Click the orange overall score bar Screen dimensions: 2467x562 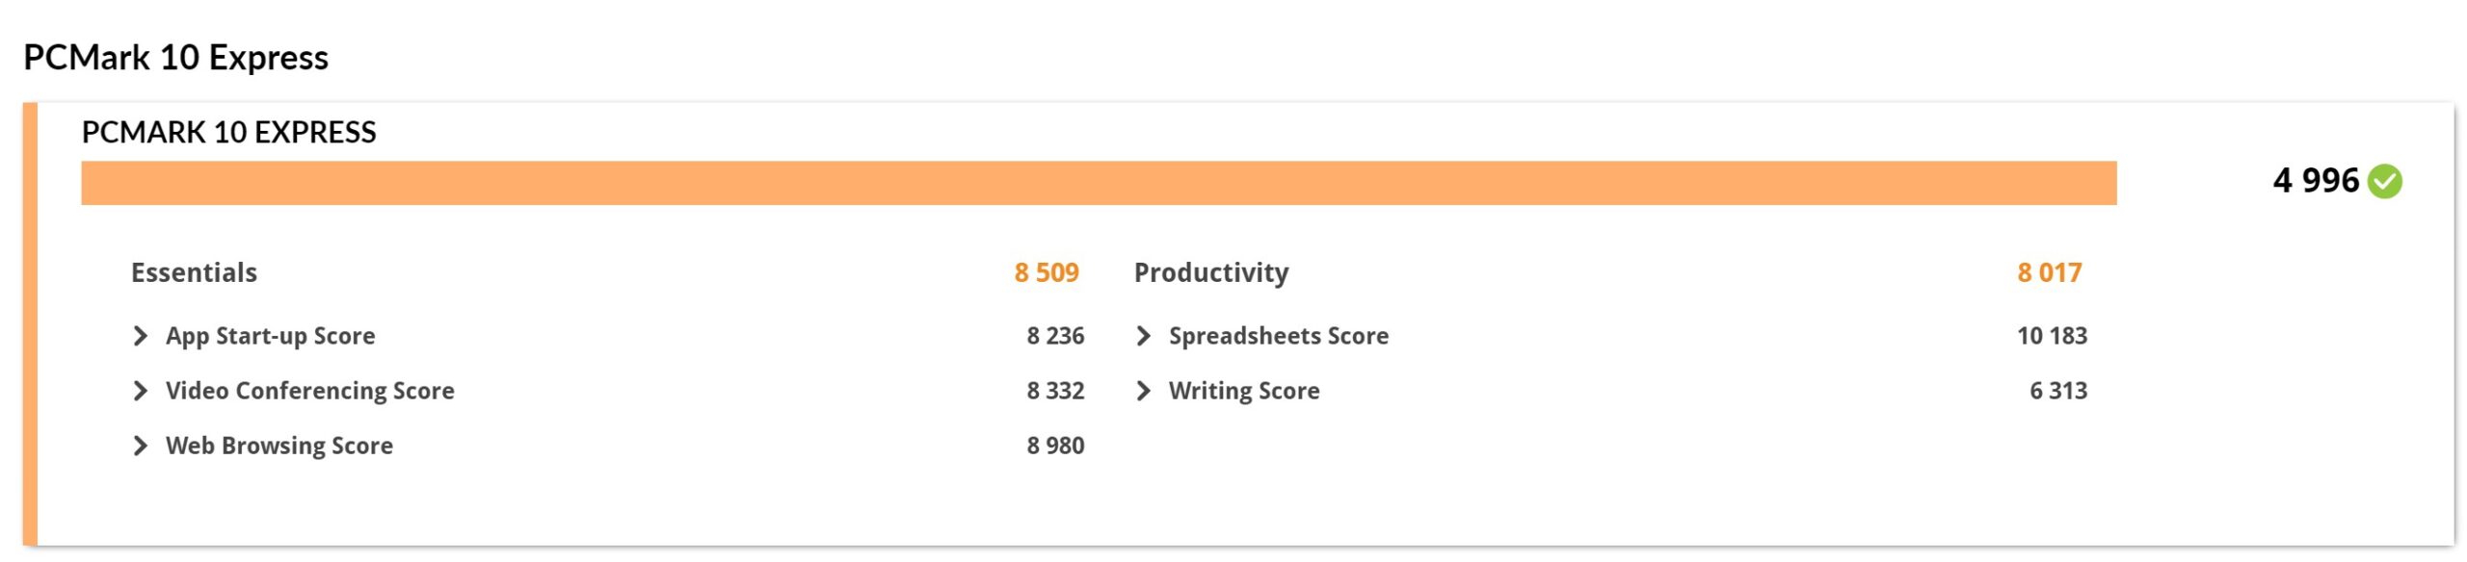1099,183
